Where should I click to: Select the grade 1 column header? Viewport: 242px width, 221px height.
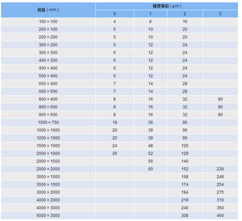point(151,14)
